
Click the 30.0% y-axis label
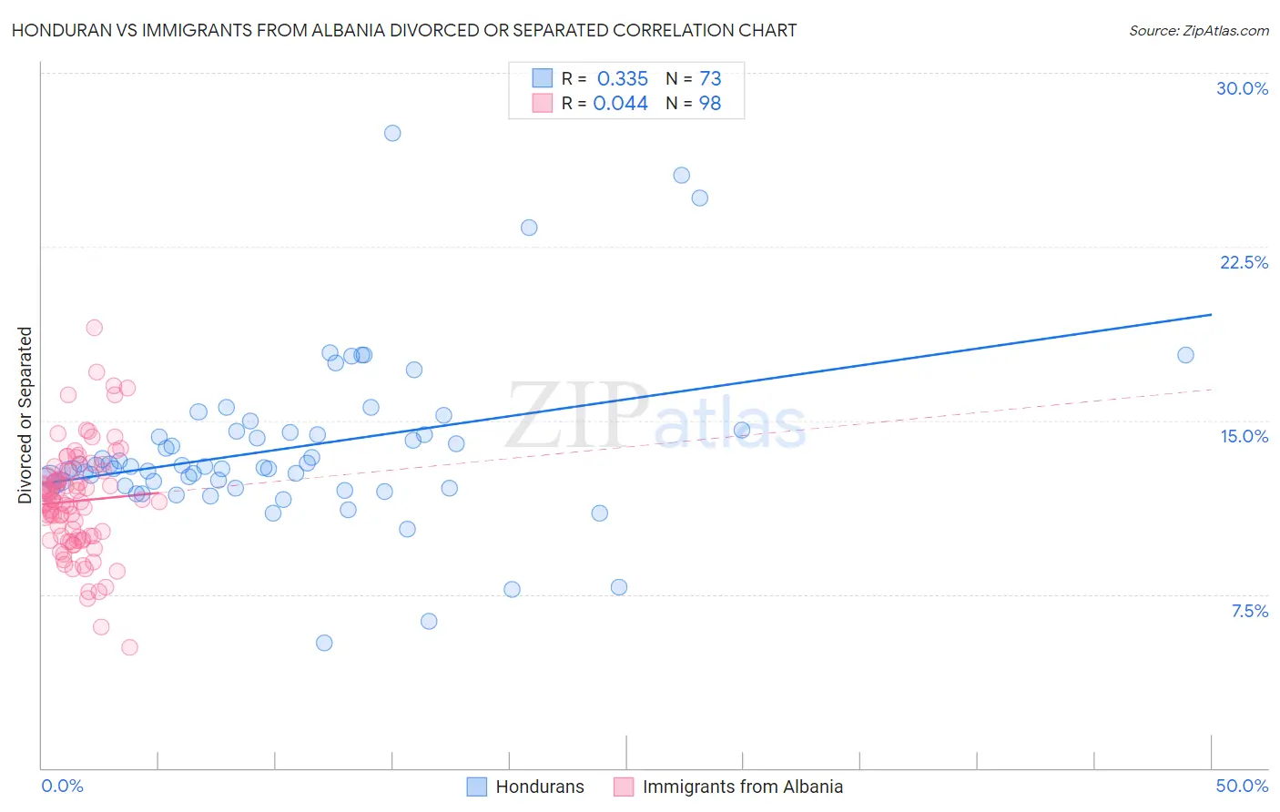pyautogui.click(x=1243, y=88)
